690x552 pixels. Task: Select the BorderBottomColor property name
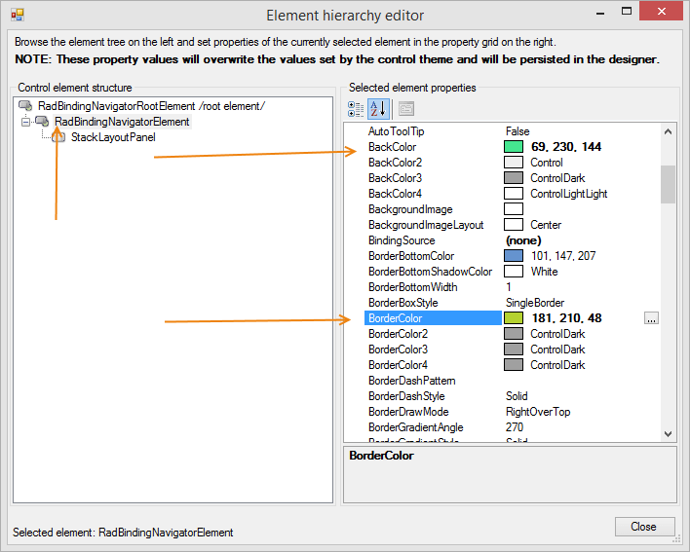tap(411, 256)
